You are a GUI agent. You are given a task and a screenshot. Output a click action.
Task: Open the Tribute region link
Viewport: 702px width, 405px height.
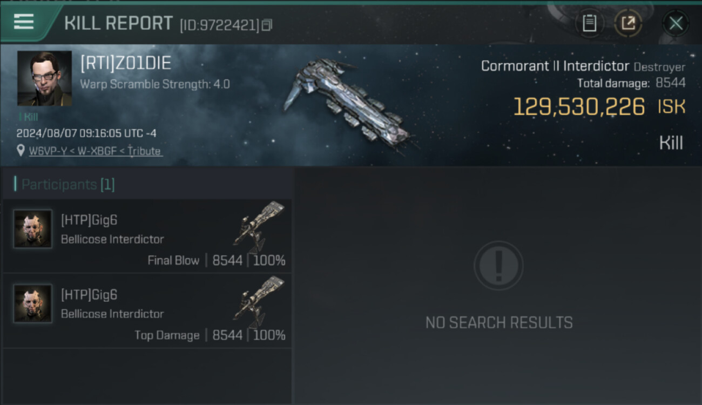[145, 151]
